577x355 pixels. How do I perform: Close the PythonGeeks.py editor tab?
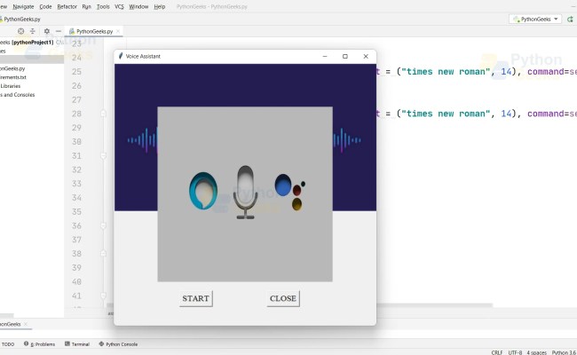click(x=118, y=31)
